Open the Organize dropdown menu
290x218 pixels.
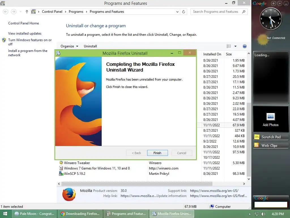[x=69, y=46]
